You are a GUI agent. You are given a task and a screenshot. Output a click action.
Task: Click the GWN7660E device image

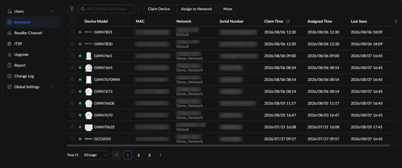88,103
